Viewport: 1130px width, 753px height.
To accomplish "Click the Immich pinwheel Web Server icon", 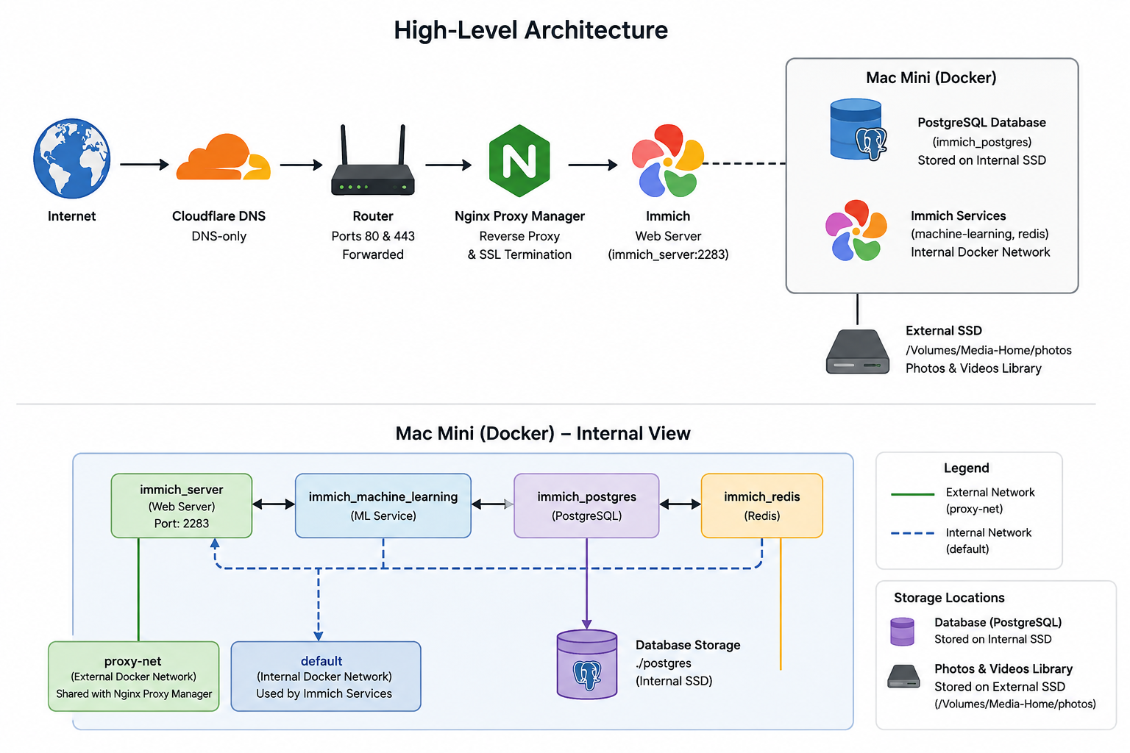I will [x=667, y=161].
